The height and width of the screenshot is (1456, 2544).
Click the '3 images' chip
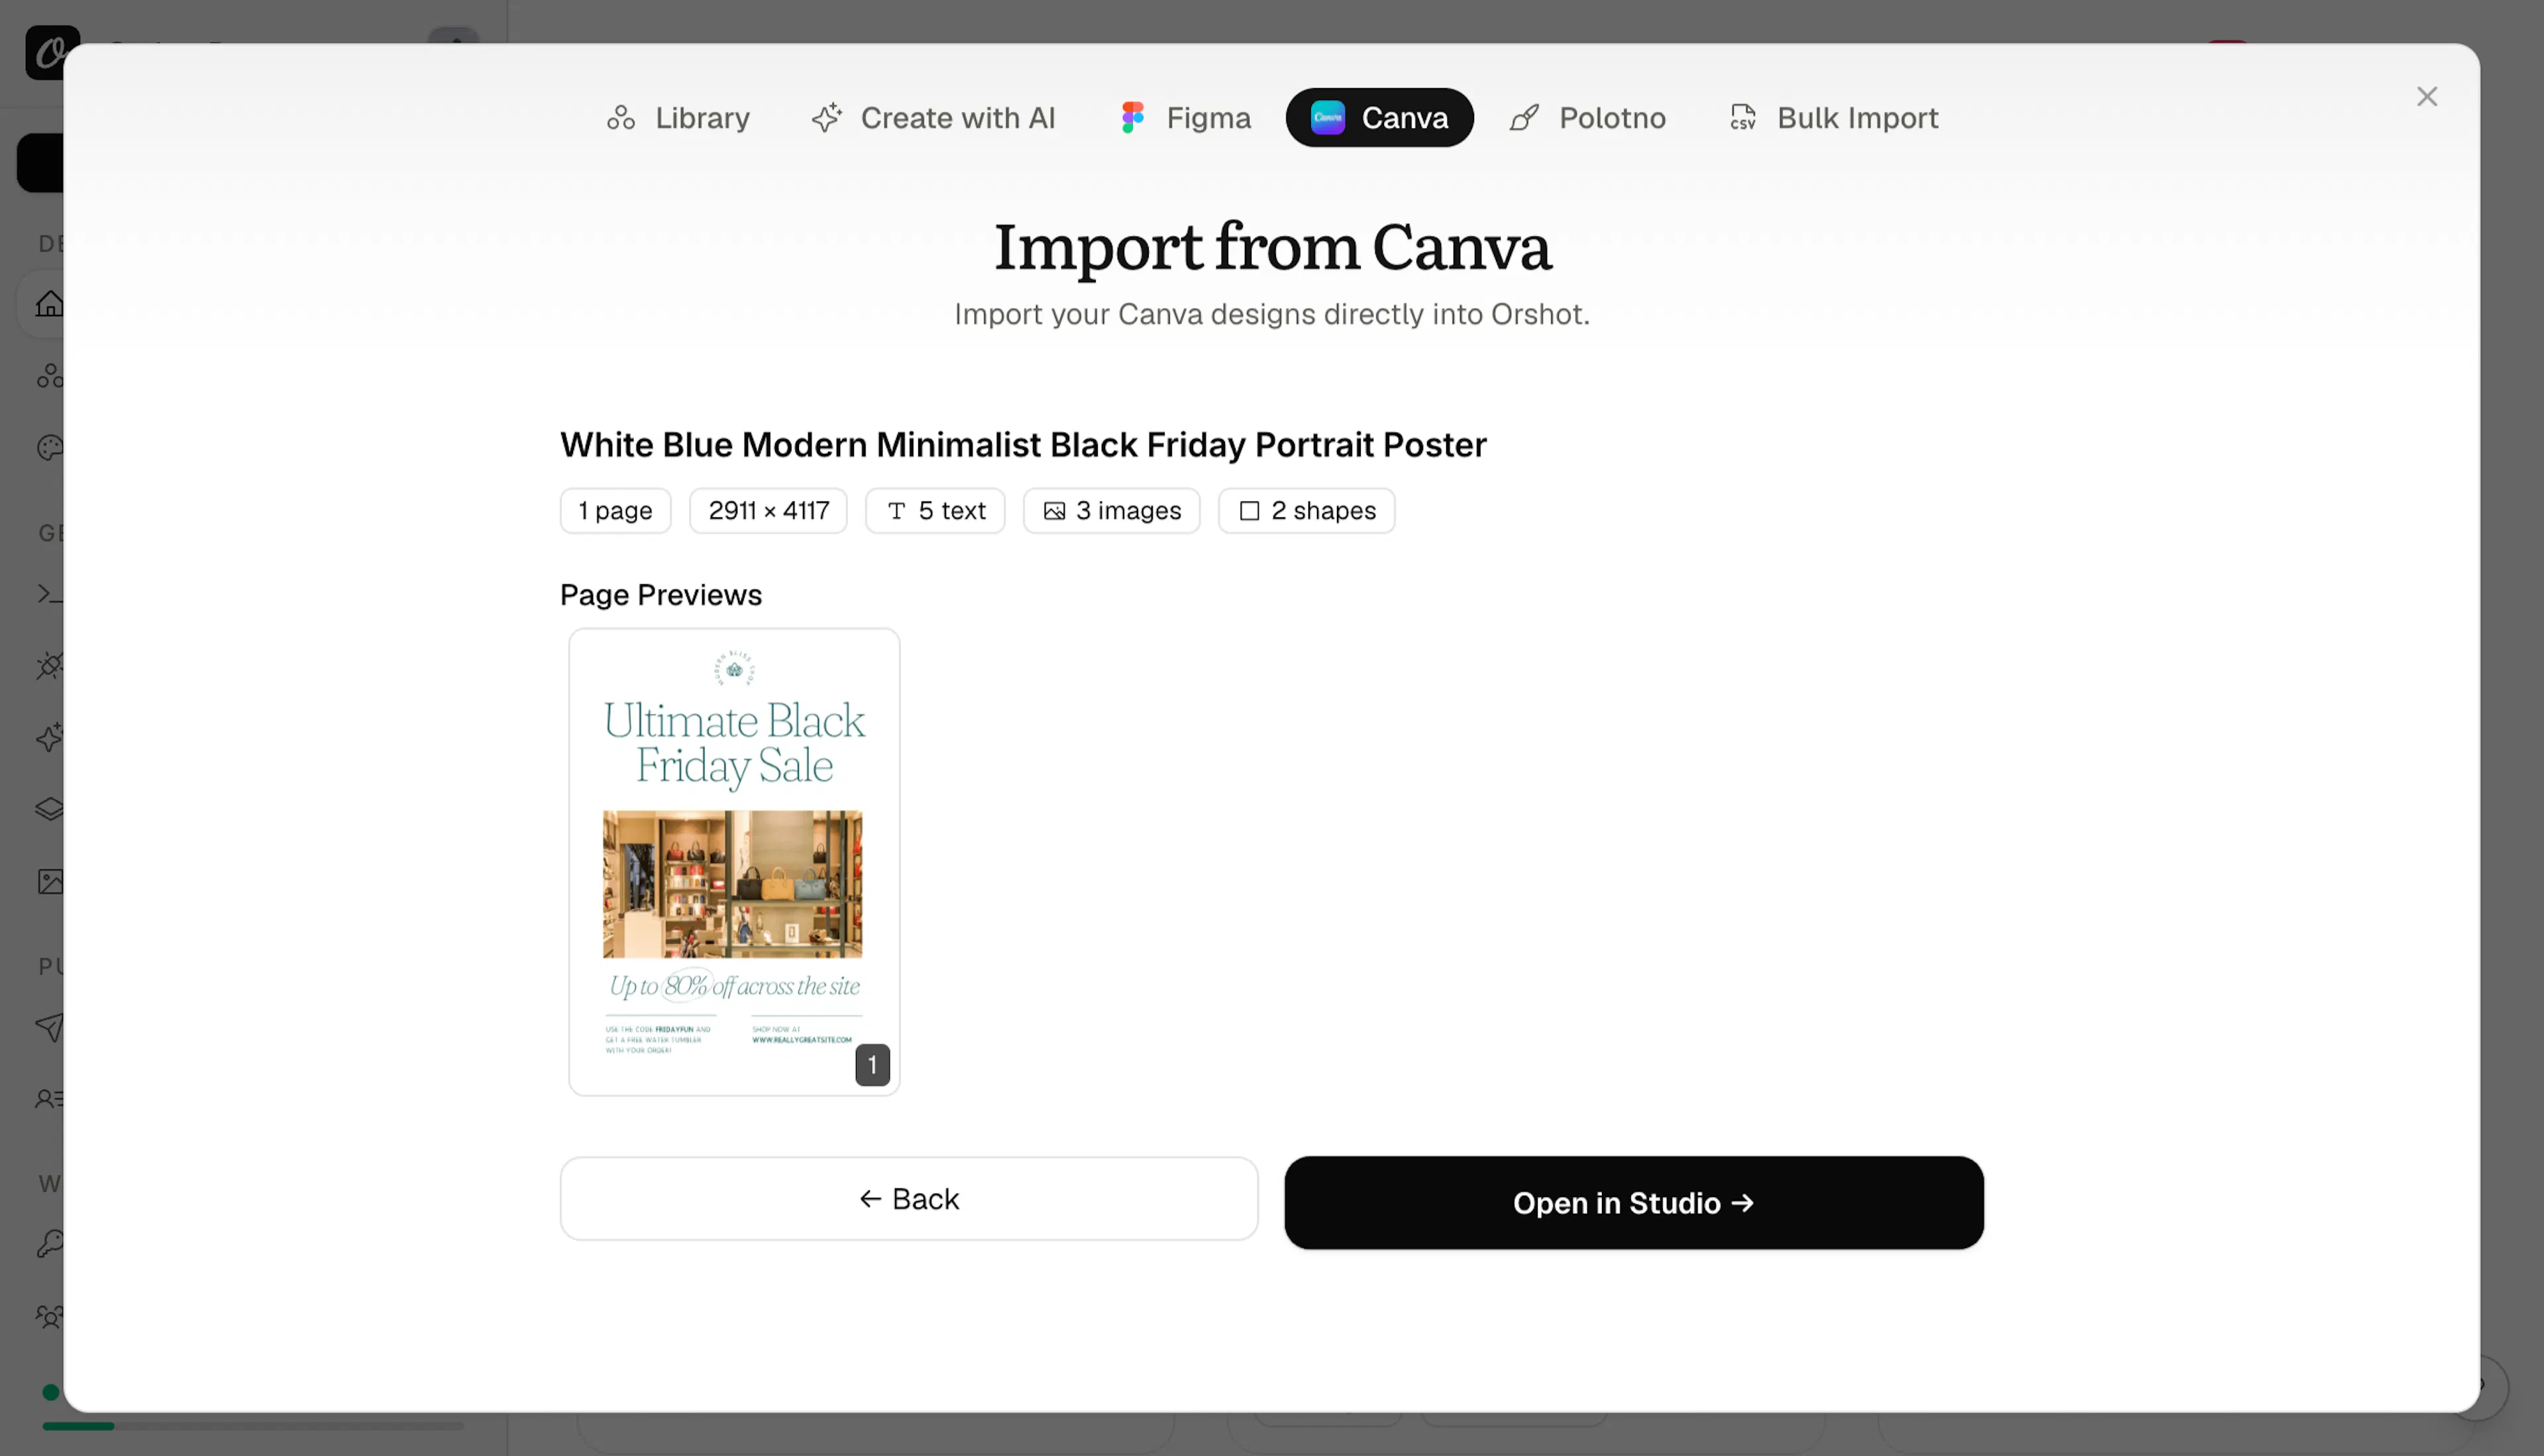pos(1111,510)
